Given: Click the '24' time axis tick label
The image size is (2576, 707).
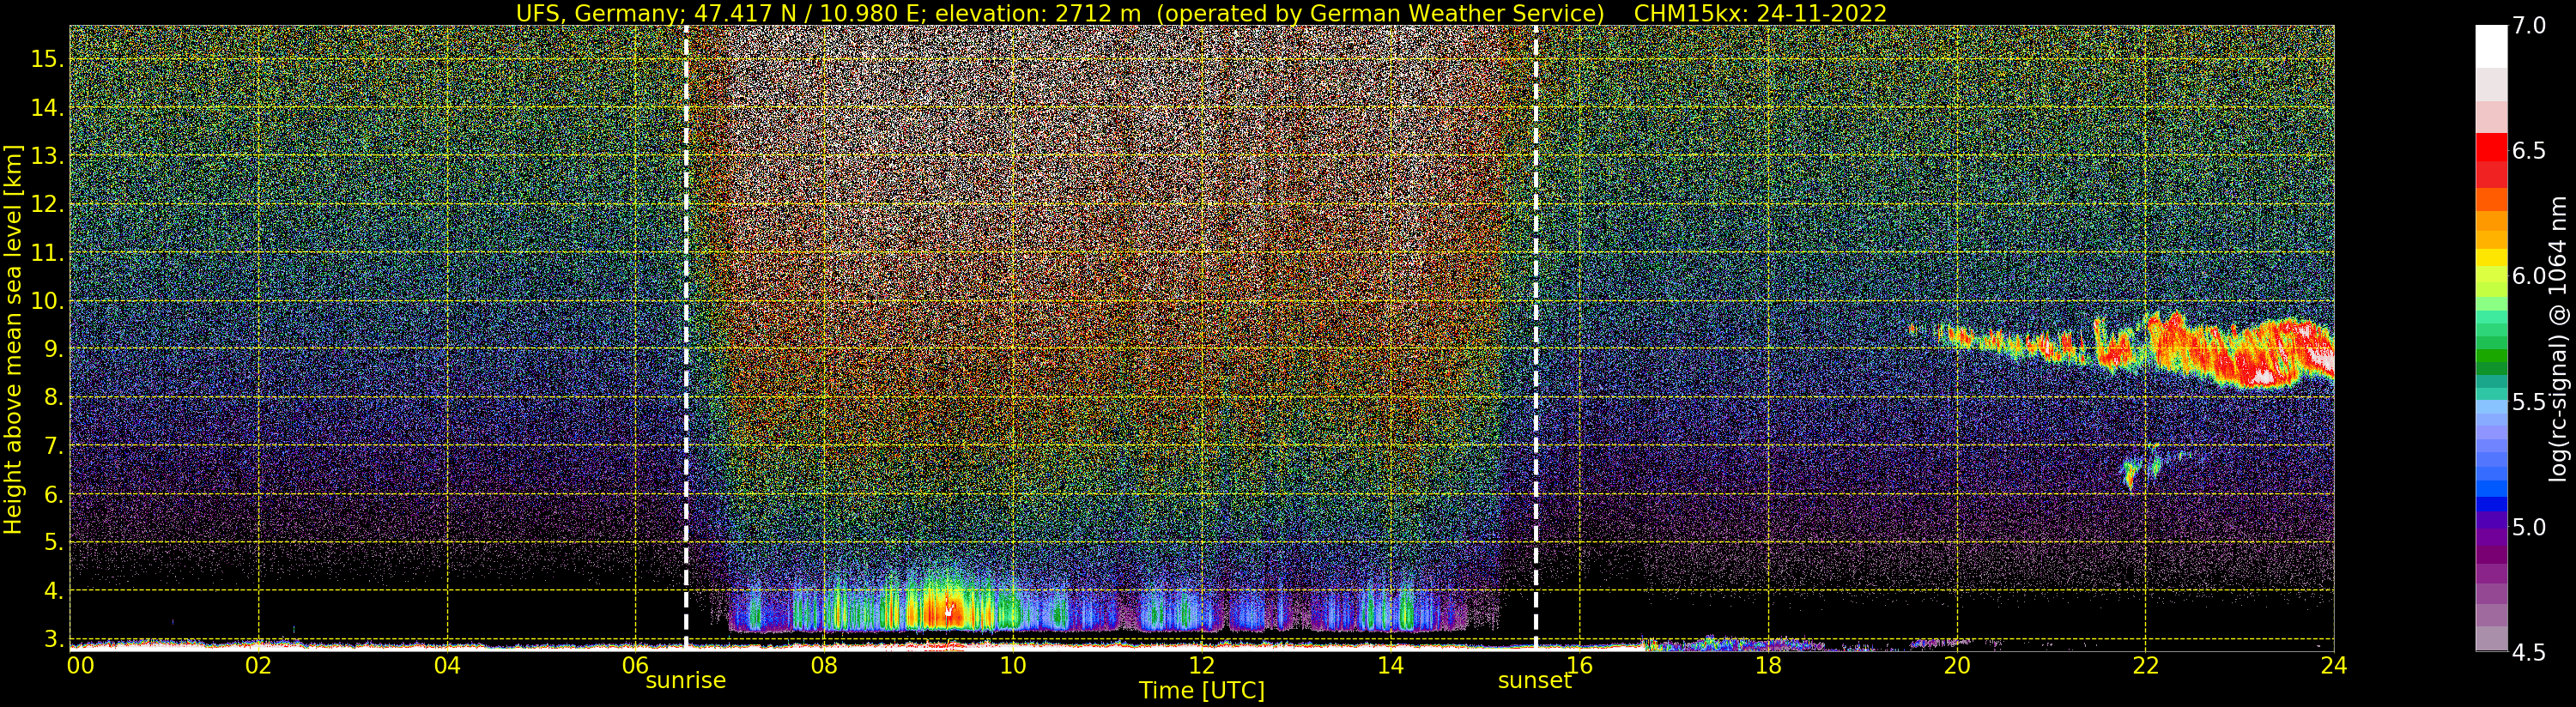Looking at the screenshot, I should 2333,665.
